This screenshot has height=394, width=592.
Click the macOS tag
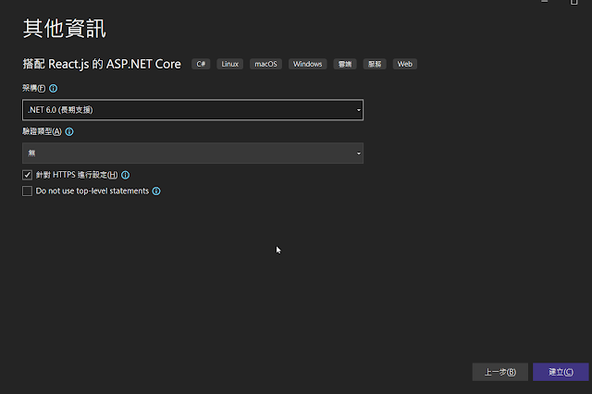[265, 64]
